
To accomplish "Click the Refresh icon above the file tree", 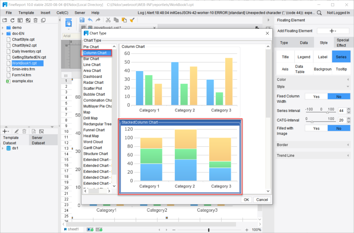I will [x=12, y=20].
